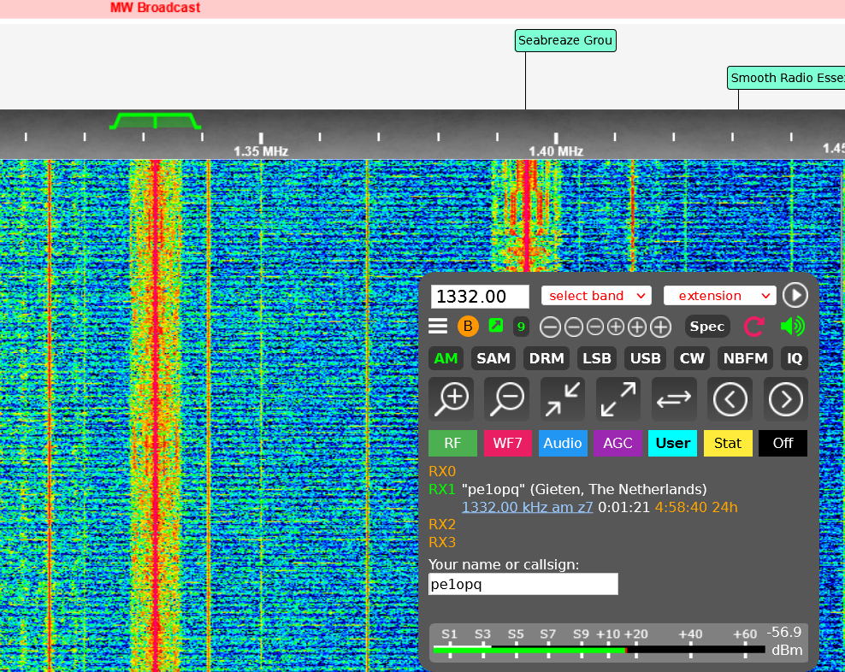The height and width of the screenshot is (672, 845).
Task: Open the select band dropdown
Action: click(x=596, y=296)
